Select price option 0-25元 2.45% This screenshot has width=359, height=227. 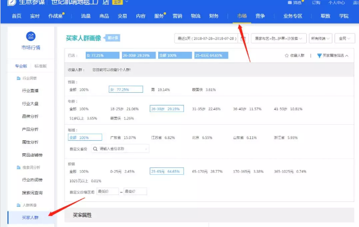(x=123, y=172)
